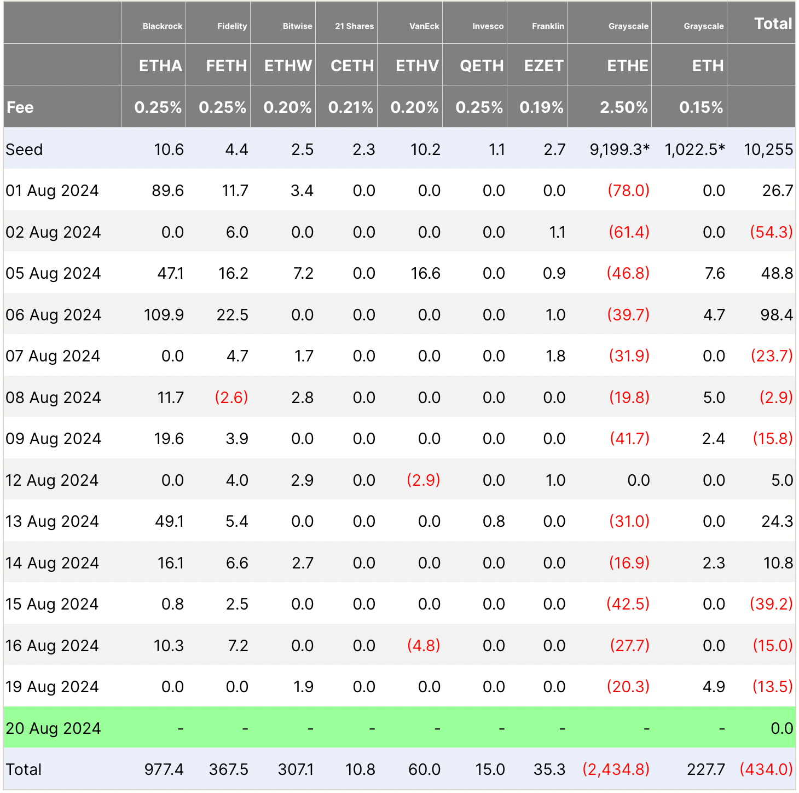Select the 89.6 ETHA value
This screenshot has height=793, width=799.
[x=167, y=191]
